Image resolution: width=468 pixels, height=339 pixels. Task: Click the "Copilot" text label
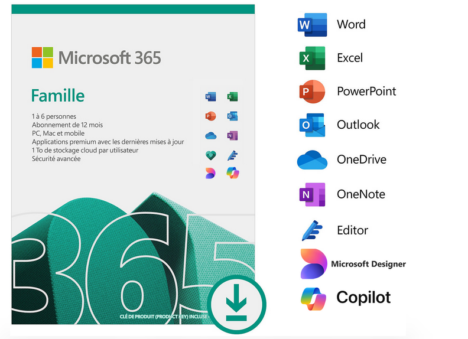point(363,297)
